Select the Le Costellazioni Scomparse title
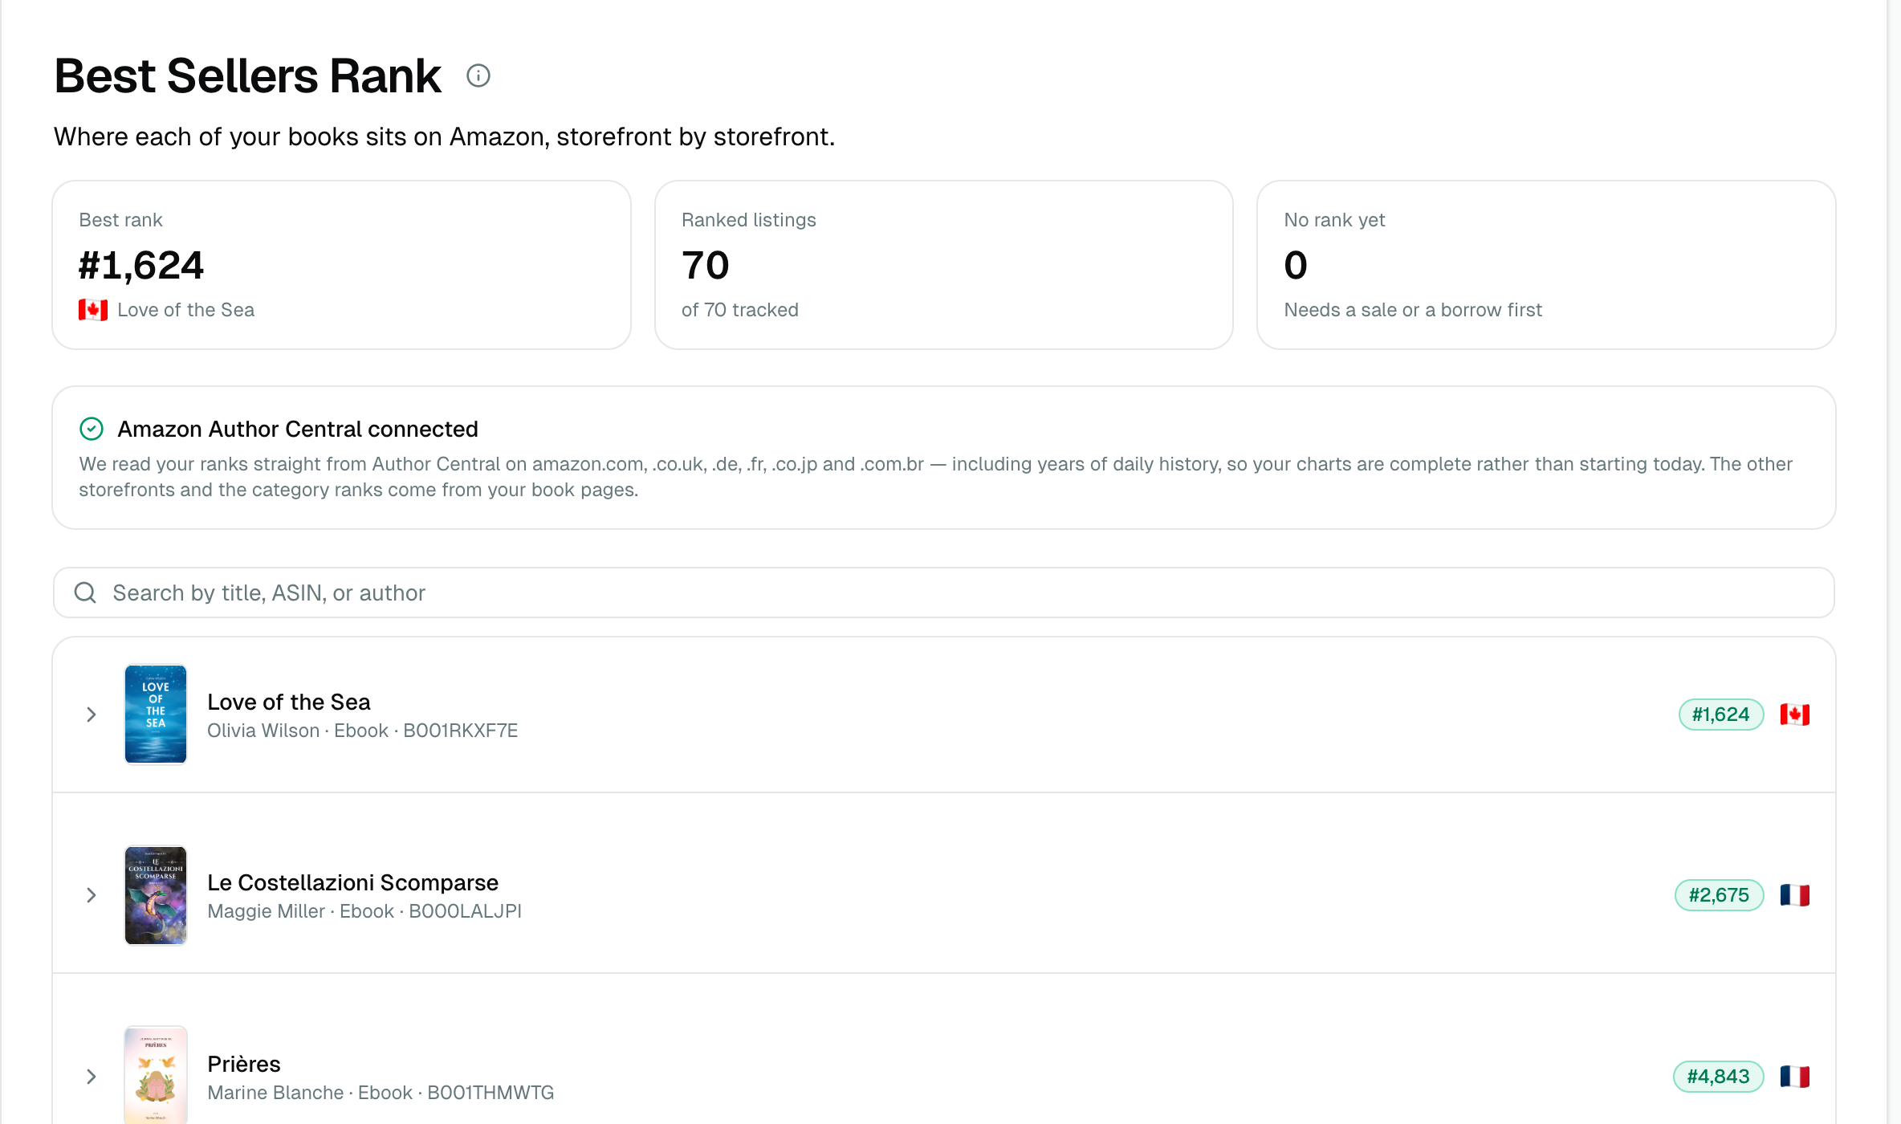The image size is (1901, 1124). click(x=353, y=882)
